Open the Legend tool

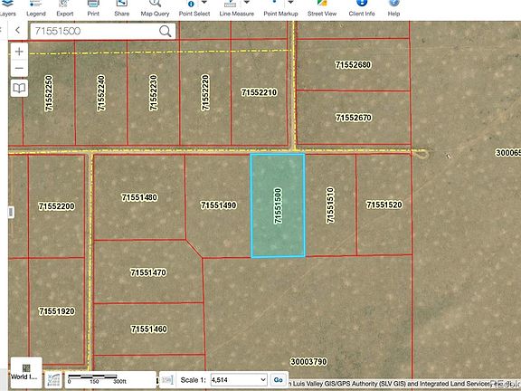36,9
